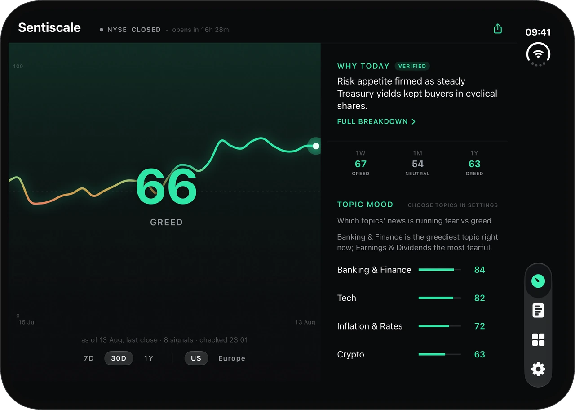Screen dimensions: 575x410
Task: Open Choose Topics in Settings link
Action: 453,205
